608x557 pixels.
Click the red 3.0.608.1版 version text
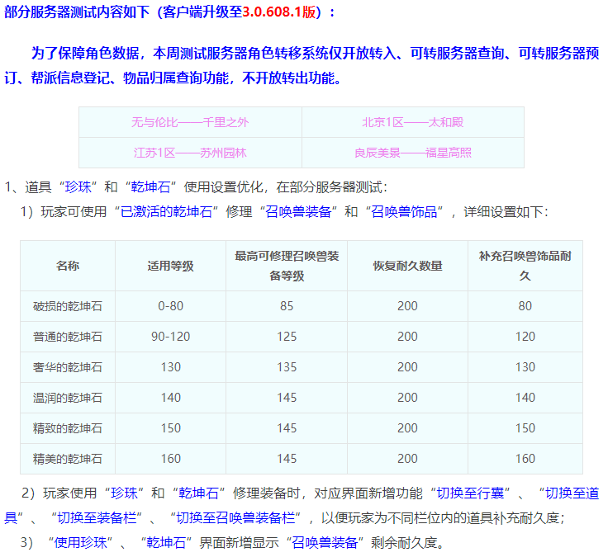pos(278,13)
